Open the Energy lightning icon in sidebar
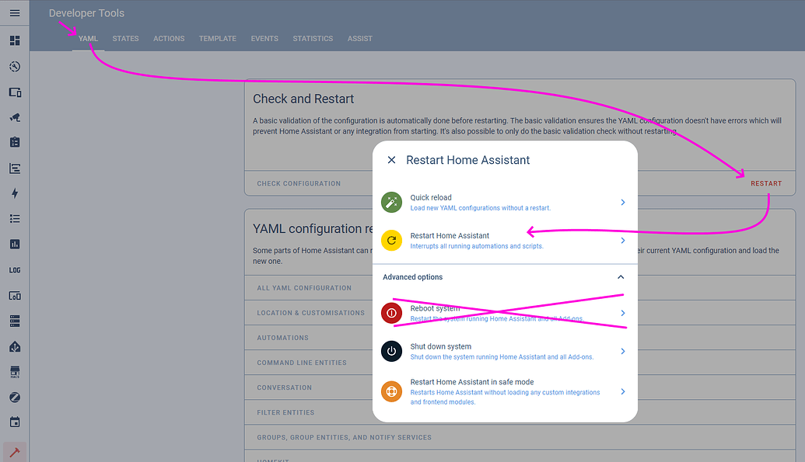This screenshot has width=805, height=462. tap(14, 193)
